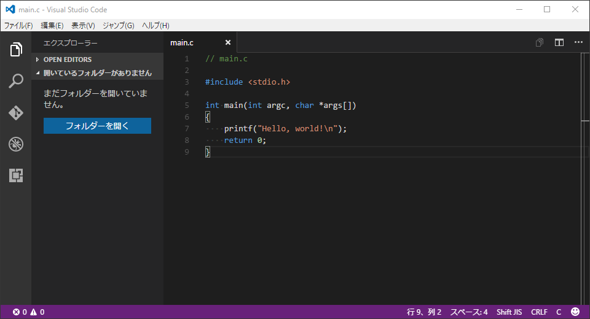This screenshot has width=590, height=319.
Task: Click the // main.c comment on line 1
Action: point(227,59)
